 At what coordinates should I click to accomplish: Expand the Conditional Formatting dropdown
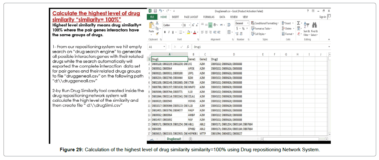pyautogui.click(x=266, y=23)
